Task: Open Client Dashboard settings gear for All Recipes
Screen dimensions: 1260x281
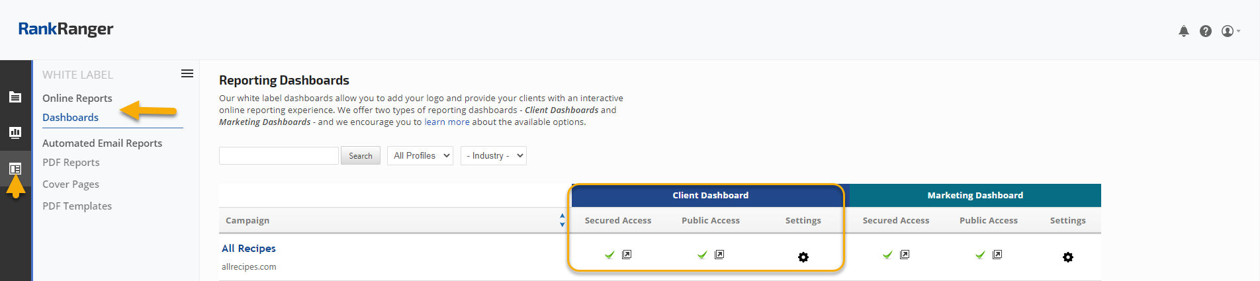Action: point(803,257)
